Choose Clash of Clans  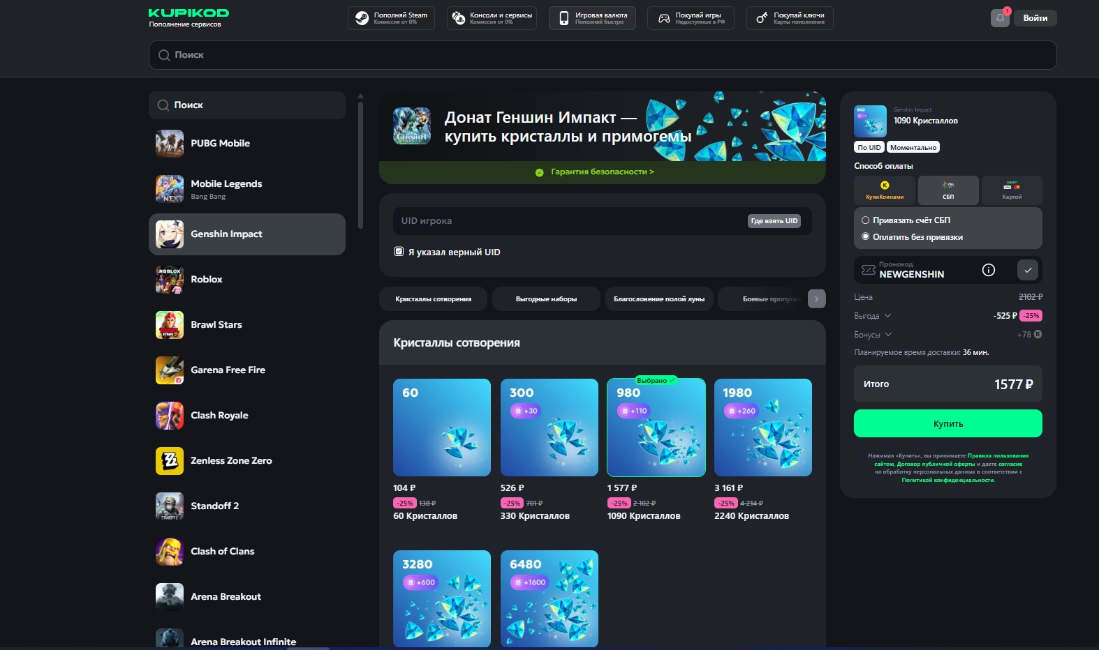(x=247, y=552)
